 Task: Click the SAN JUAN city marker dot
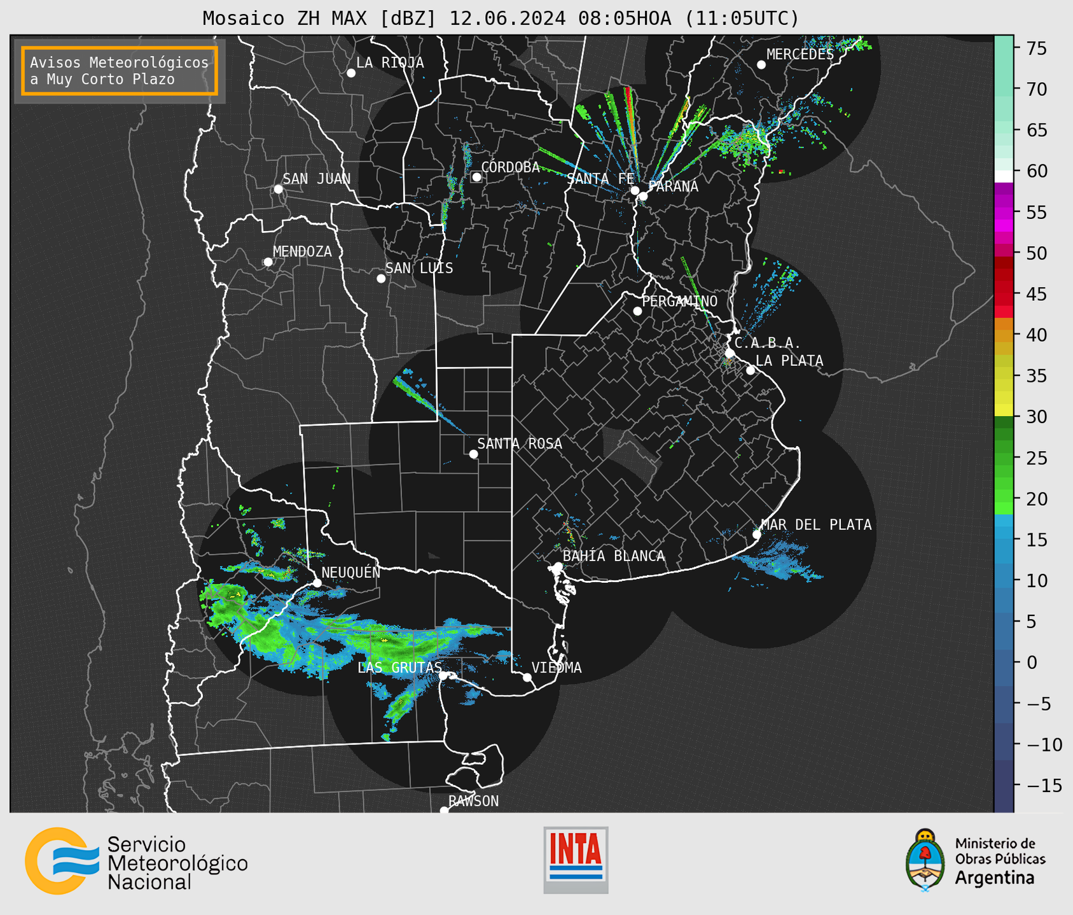tap(278, 189)
